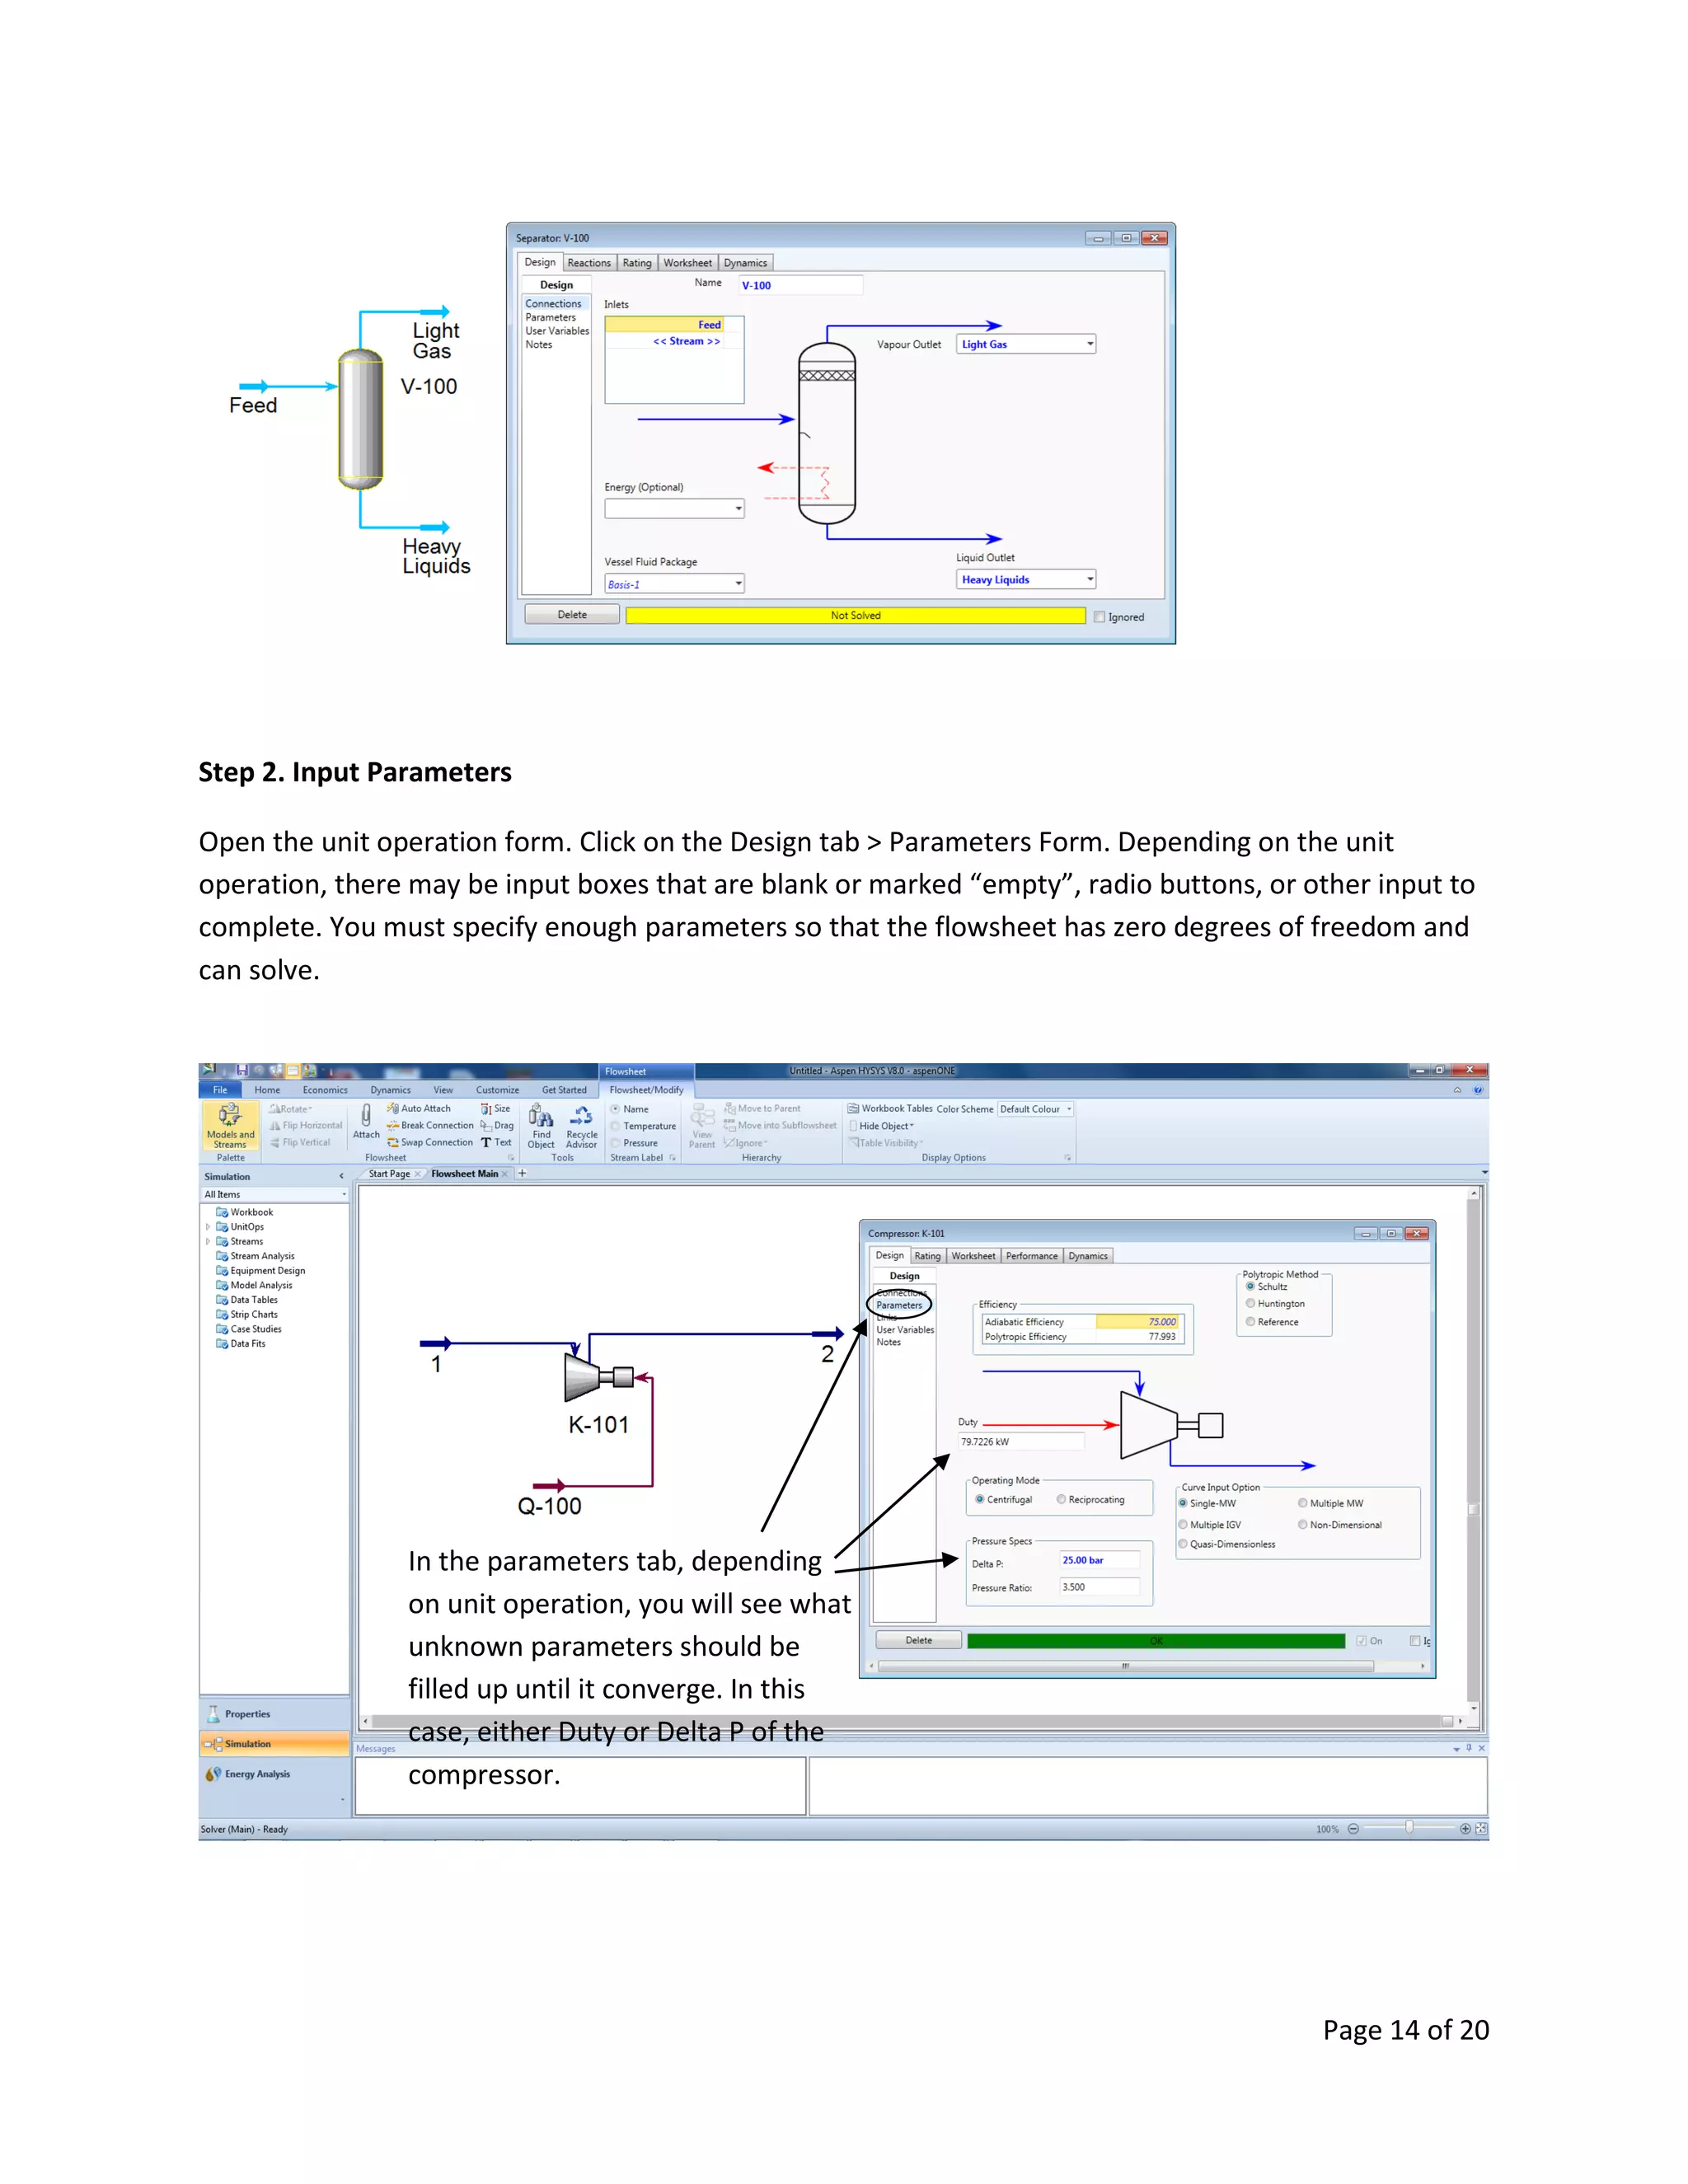
Task: Open the Vessel Fluid Package Basis-1 dropdown
Action: (x=739, y=584)
